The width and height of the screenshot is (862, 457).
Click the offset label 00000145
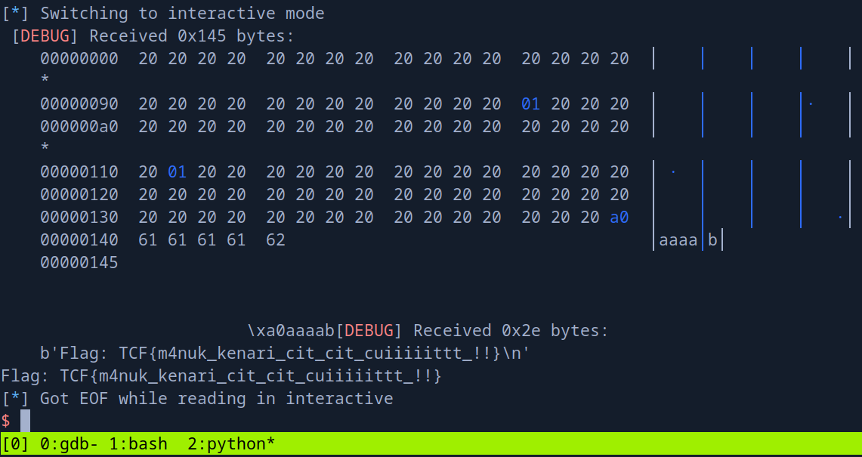click(x=79, y=263)
